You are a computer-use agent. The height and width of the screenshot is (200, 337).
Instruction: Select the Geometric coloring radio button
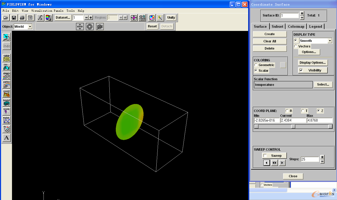pyautogui.click(x=256, y=65)
